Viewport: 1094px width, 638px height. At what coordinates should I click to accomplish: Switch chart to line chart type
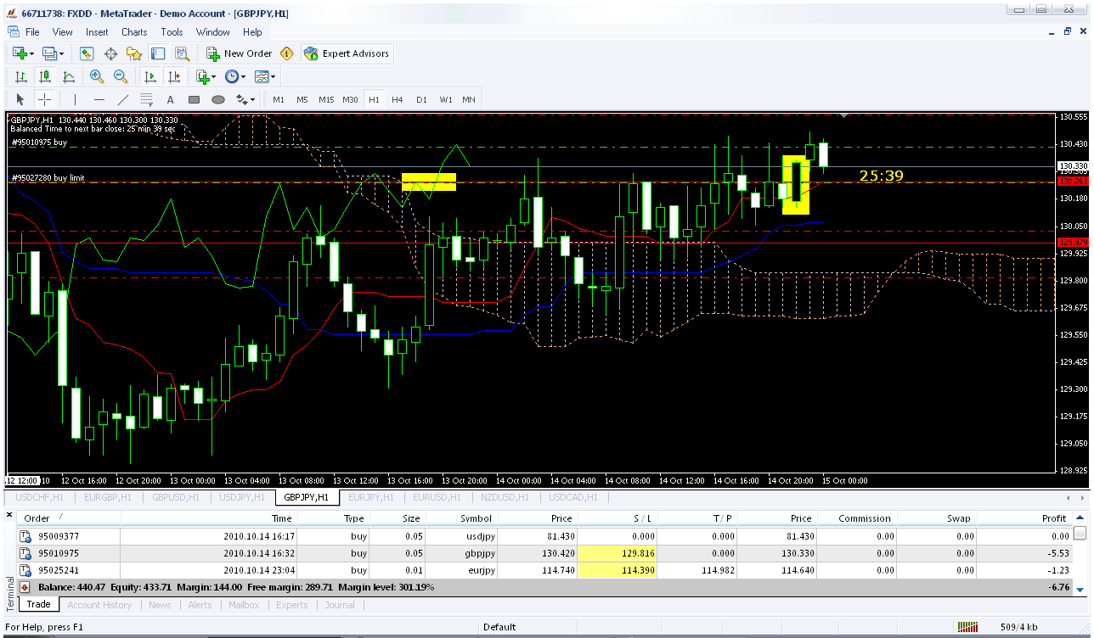68,76
